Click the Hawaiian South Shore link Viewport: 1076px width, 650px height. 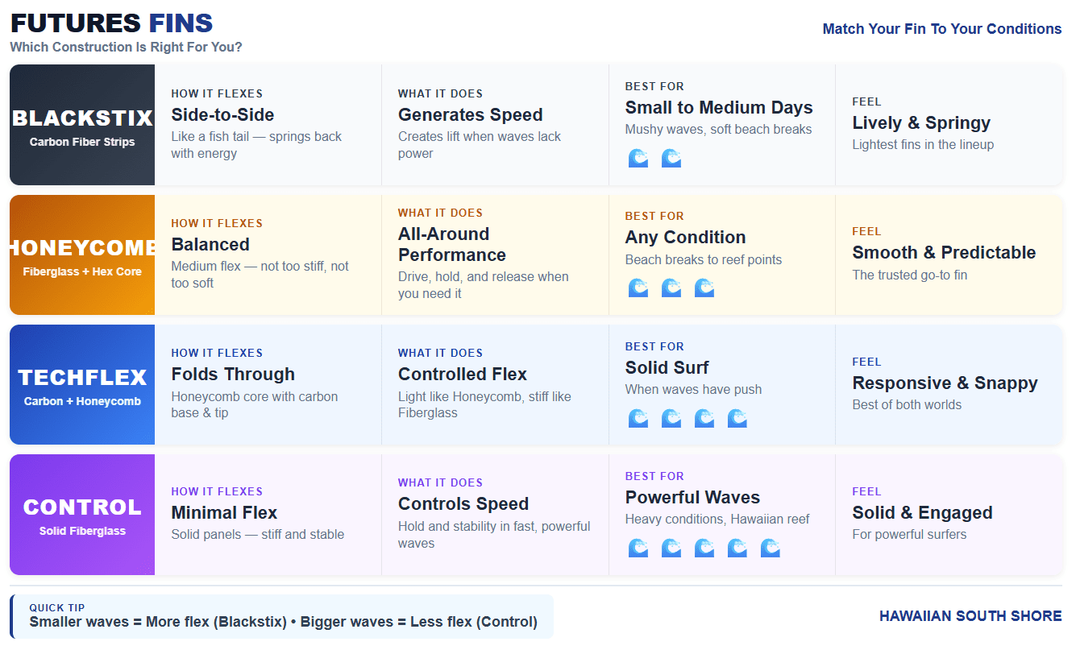pyautogui.click(x=970, y=616)
